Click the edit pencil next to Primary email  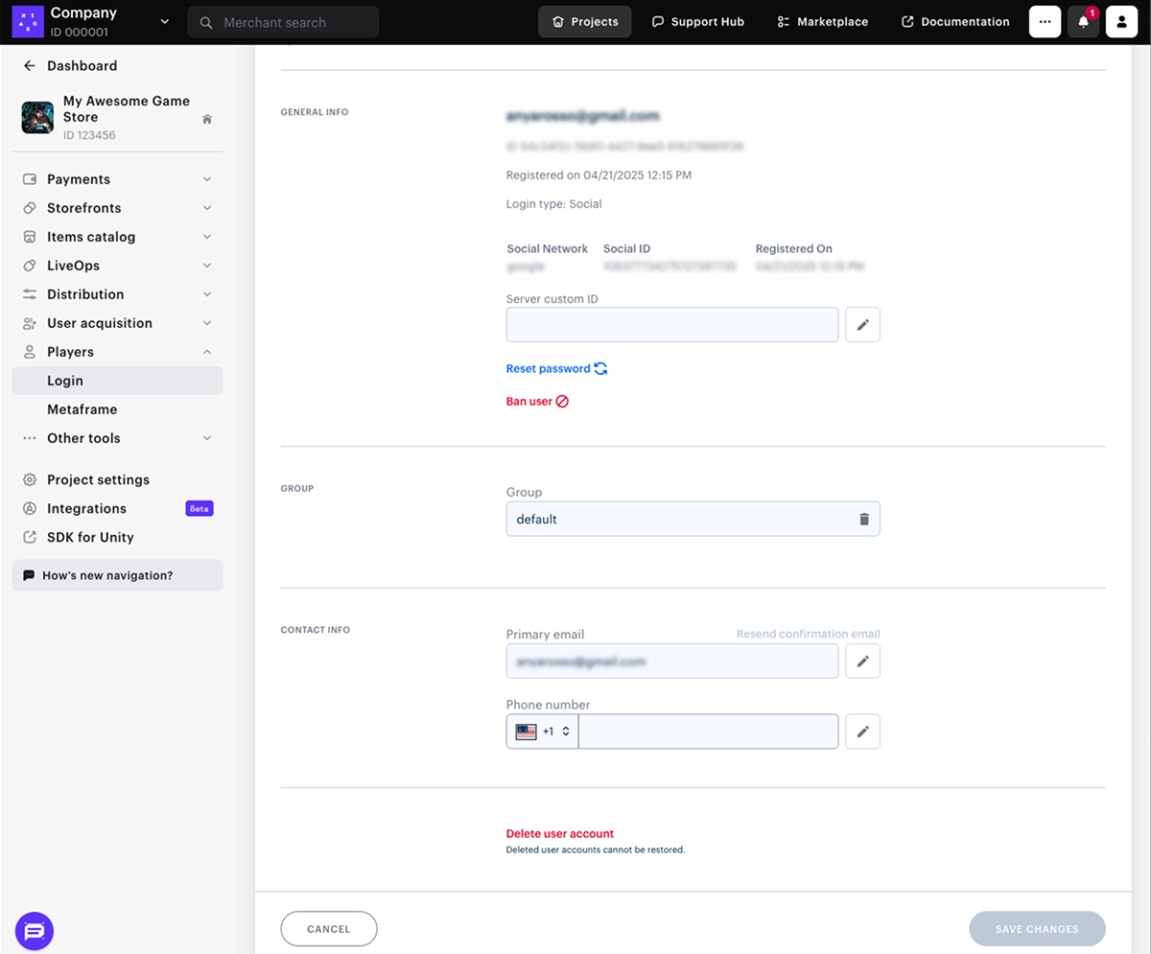[x=862, y=661]
